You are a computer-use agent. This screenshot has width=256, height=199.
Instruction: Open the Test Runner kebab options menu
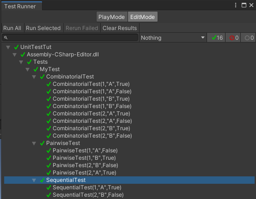tap(235, 5)
